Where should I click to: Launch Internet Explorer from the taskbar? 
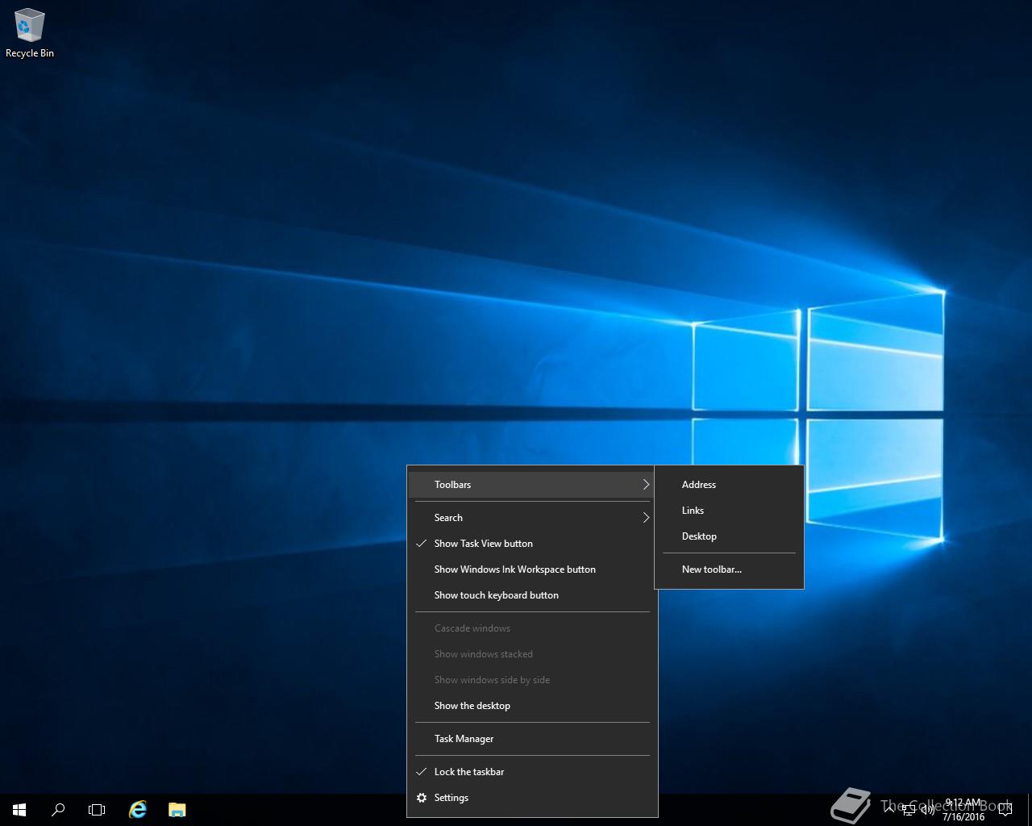138,809
